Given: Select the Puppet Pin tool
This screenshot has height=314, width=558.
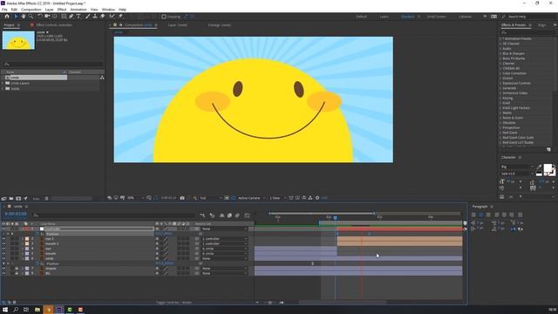Looking at the screenshot, I should click(120, 17).
